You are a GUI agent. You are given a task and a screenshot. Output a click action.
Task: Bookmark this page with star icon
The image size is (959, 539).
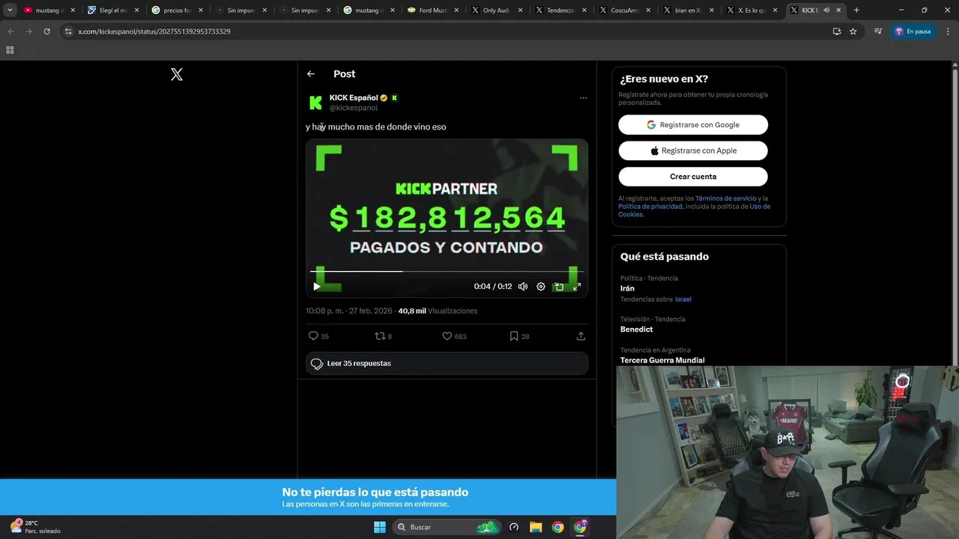(853, 31)
